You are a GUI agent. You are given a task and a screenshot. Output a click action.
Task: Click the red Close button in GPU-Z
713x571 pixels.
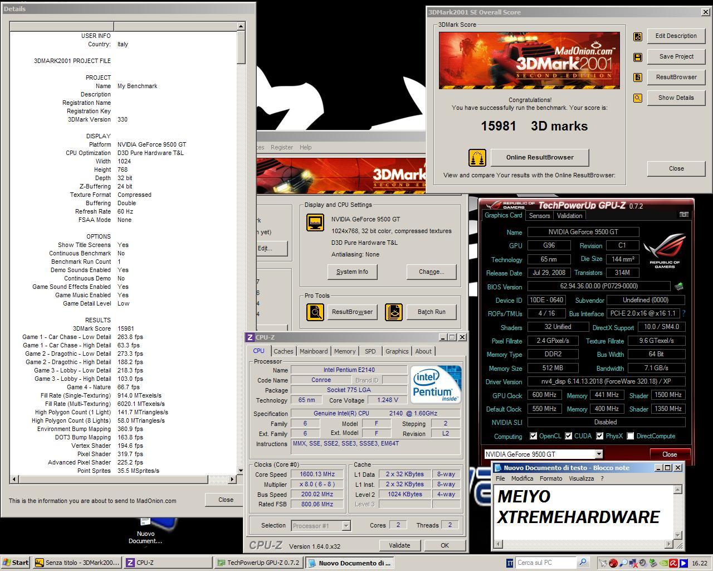click(670, 454)
